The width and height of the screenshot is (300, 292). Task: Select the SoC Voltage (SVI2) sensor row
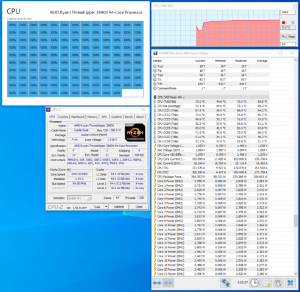pos(211,150)
